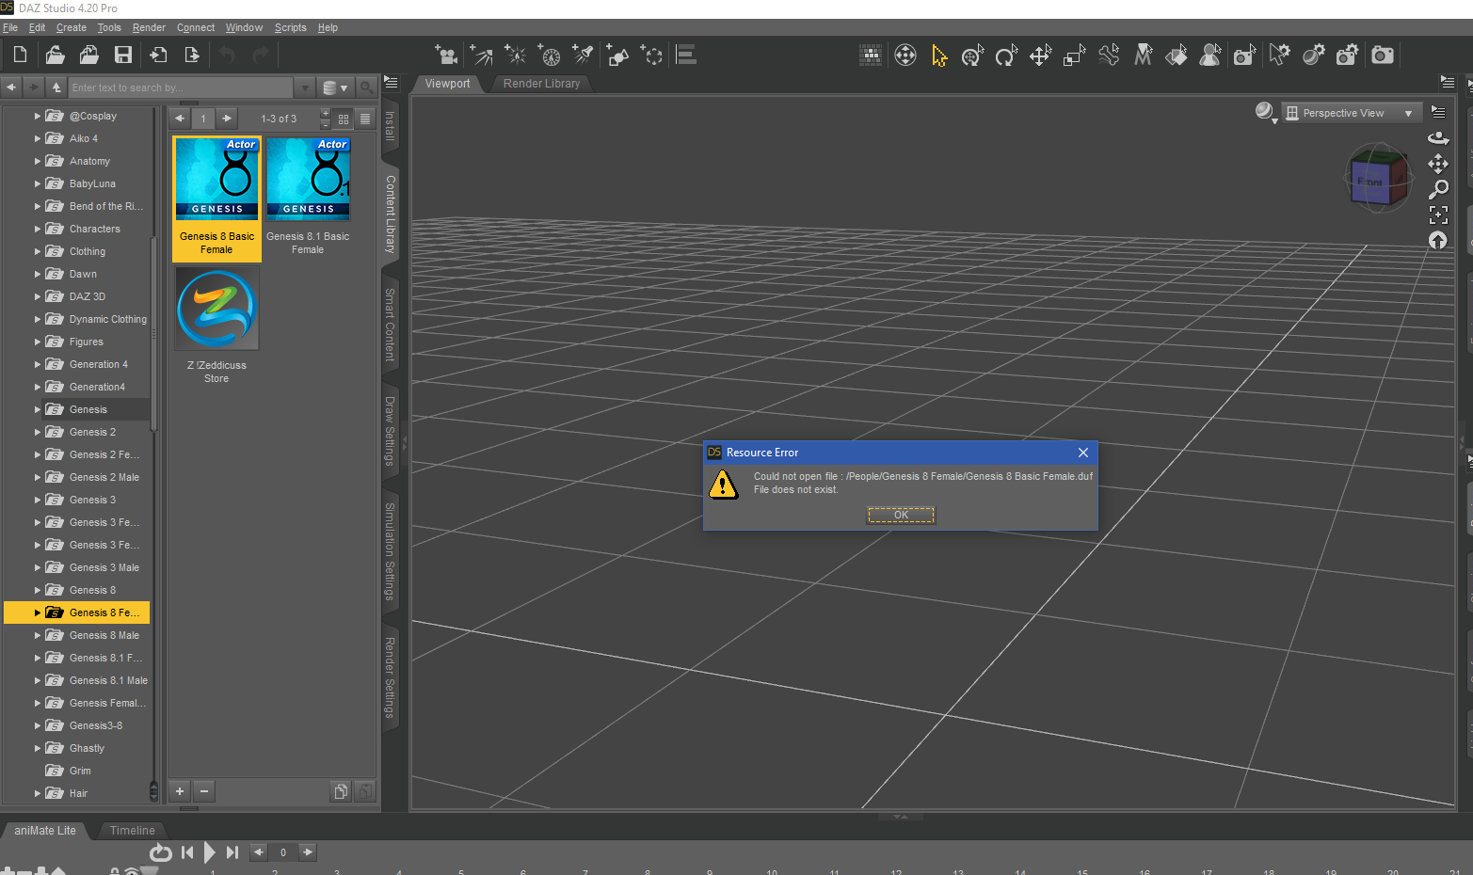Open the content filter database dropdown
Screen dimensions: 1473x875
pyautogui.click(x=335, y=87)
